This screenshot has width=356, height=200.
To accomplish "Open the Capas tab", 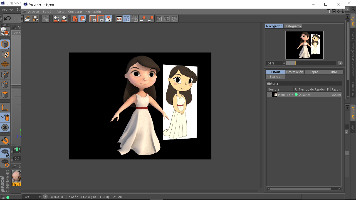I will [314, 72].
